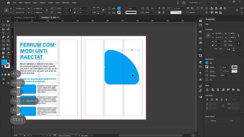244x137 pixels.
Task: Click the Fill swatch in Appearance
Action: pyautogui.click(x=207, y=63)
